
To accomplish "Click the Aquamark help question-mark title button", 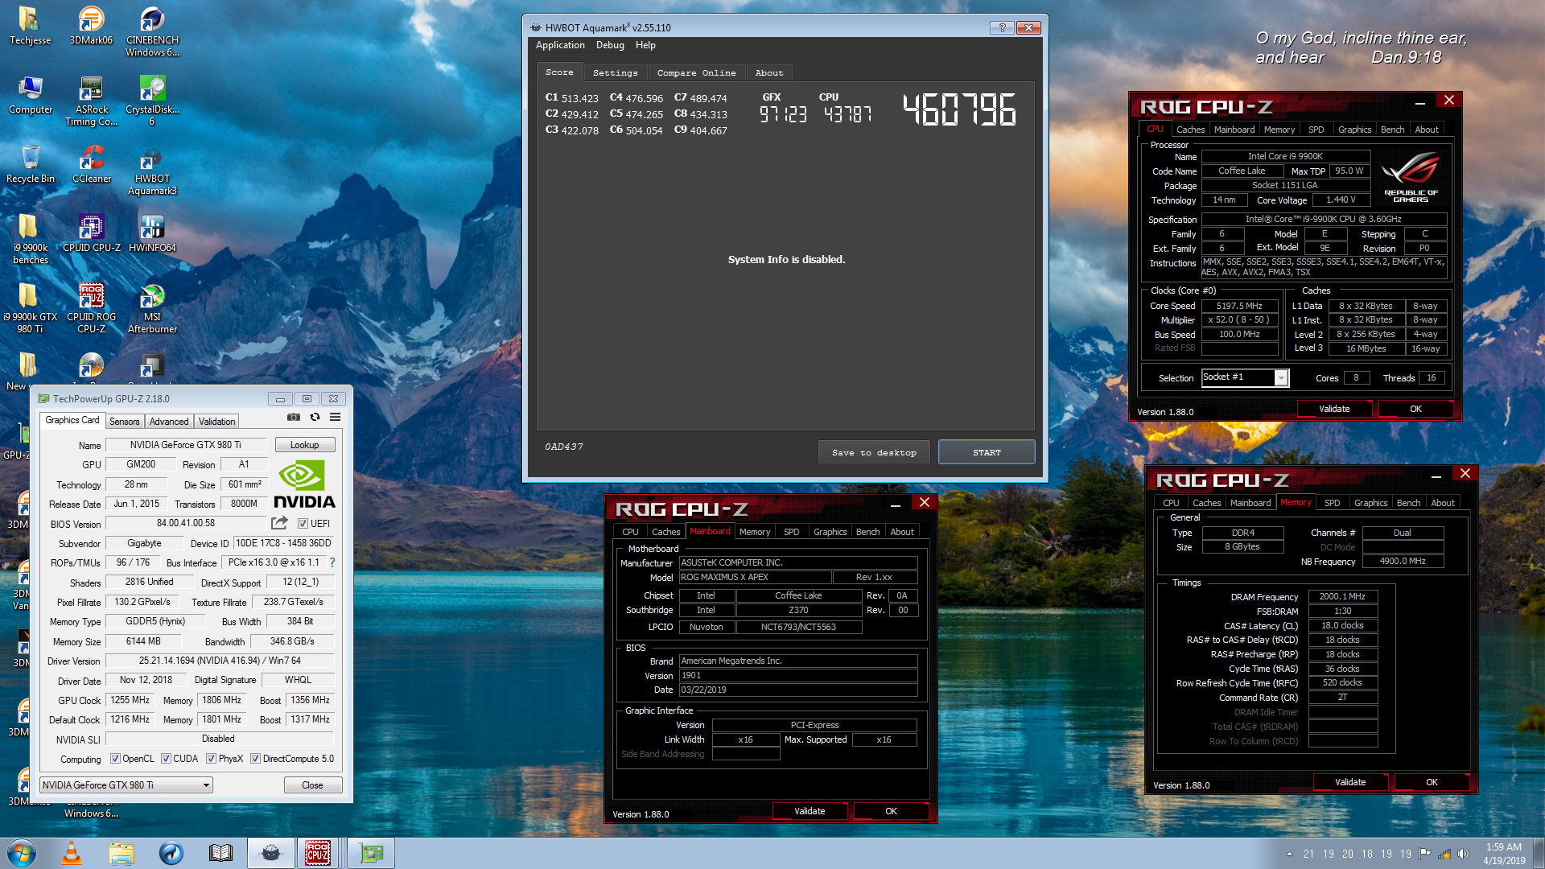I will click(1002, 27).
